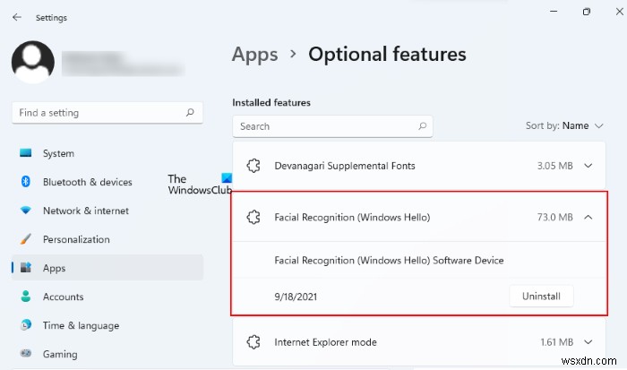Go to Apps breadcrumb link
The height and width of the screenshot is (370, 627).
tap(254, 55)
